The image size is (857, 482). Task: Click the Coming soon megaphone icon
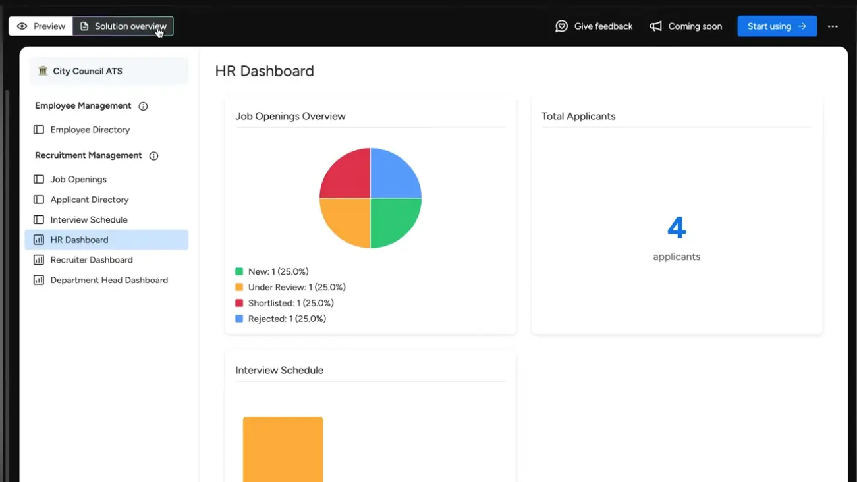tap(655, 26)
